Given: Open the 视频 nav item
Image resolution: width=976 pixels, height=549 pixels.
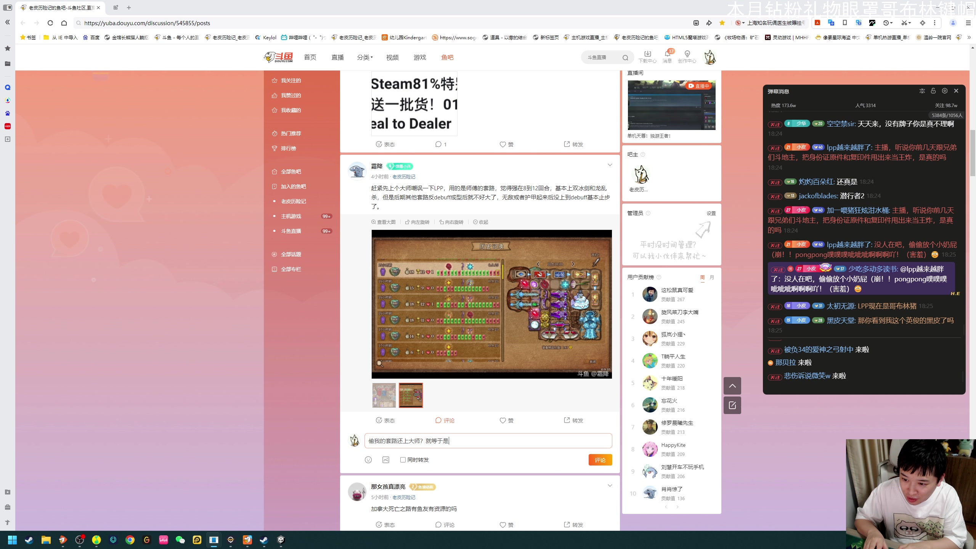Looking at the screenshot, I should point(392,57).
